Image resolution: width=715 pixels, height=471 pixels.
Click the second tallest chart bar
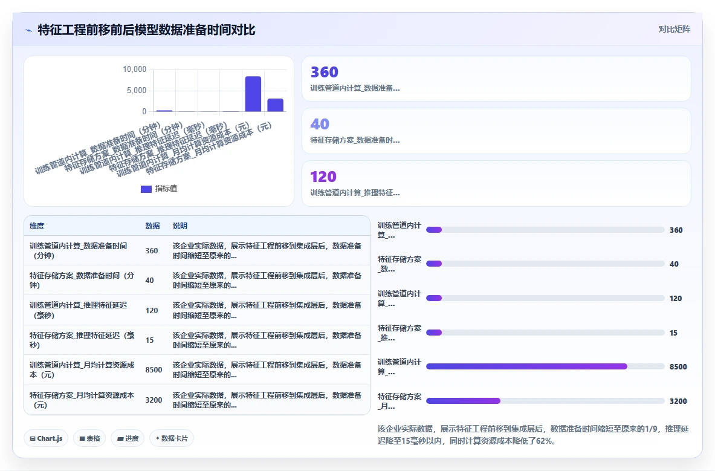point(276,105)
